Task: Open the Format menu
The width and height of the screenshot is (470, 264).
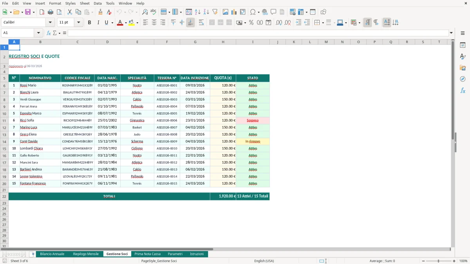Action: coord(55,3)
